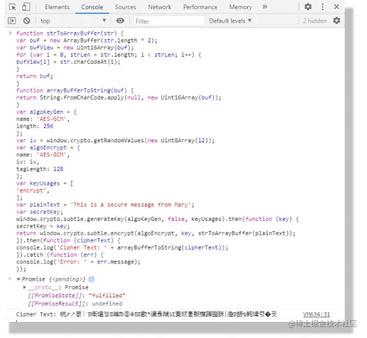This screenshot has height=338, width=367.
Task: Expand the __proto__: Promise entry
Action: pos(24,287)
